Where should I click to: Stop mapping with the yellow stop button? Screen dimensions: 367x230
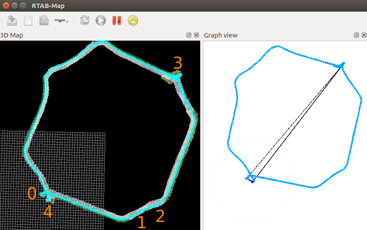point(132,21)
